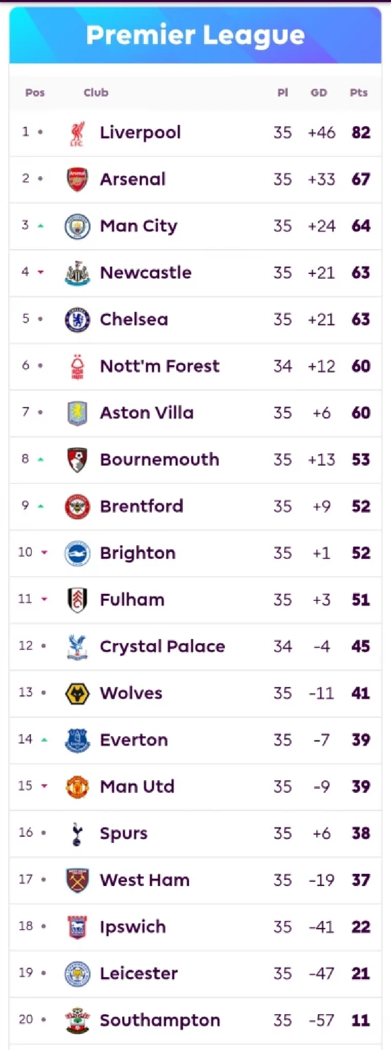391x1050 pixels.
Task: Click the Spurs cockerel logo
Action: point(77,833)
